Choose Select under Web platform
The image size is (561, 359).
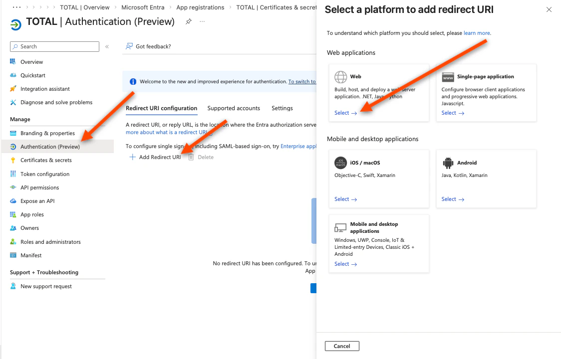(345, 113)
